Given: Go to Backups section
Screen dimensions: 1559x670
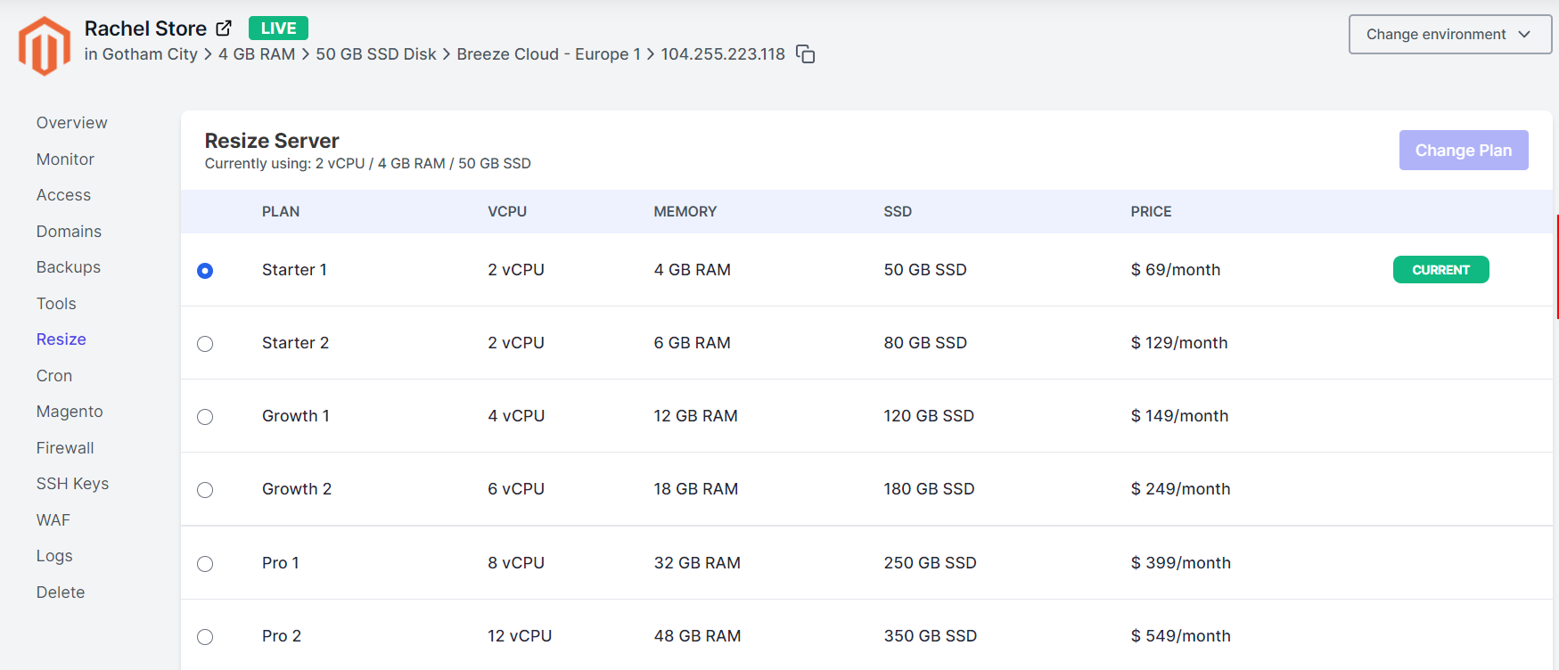Looking at the screenshot, I should pos(68,267).
